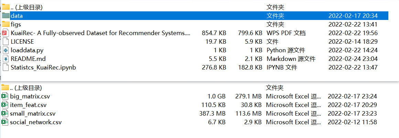
Task: Click the README.md file name
Action: [28, 59]
